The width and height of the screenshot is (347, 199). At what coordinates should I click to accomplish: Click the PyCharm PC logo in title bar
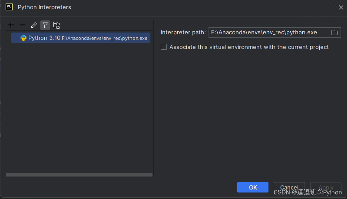coord(9,7)
